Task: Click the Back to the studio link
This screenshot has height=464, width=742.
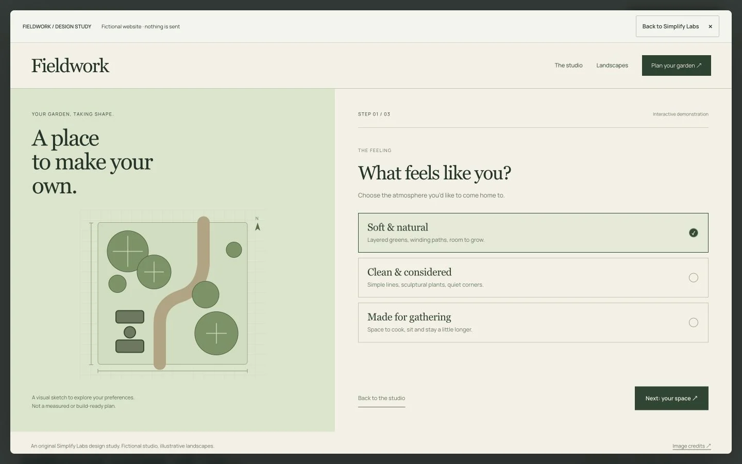Action: (x=381, y=398)
